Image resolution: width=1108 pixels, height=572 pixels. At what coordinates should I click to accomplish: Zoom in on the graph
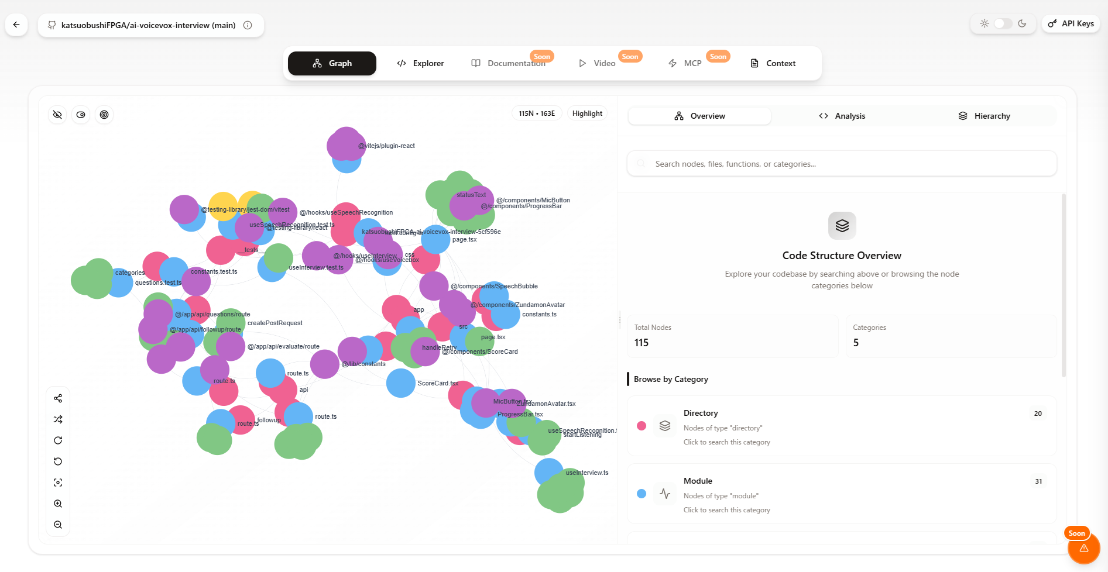(x=58, y=504)
